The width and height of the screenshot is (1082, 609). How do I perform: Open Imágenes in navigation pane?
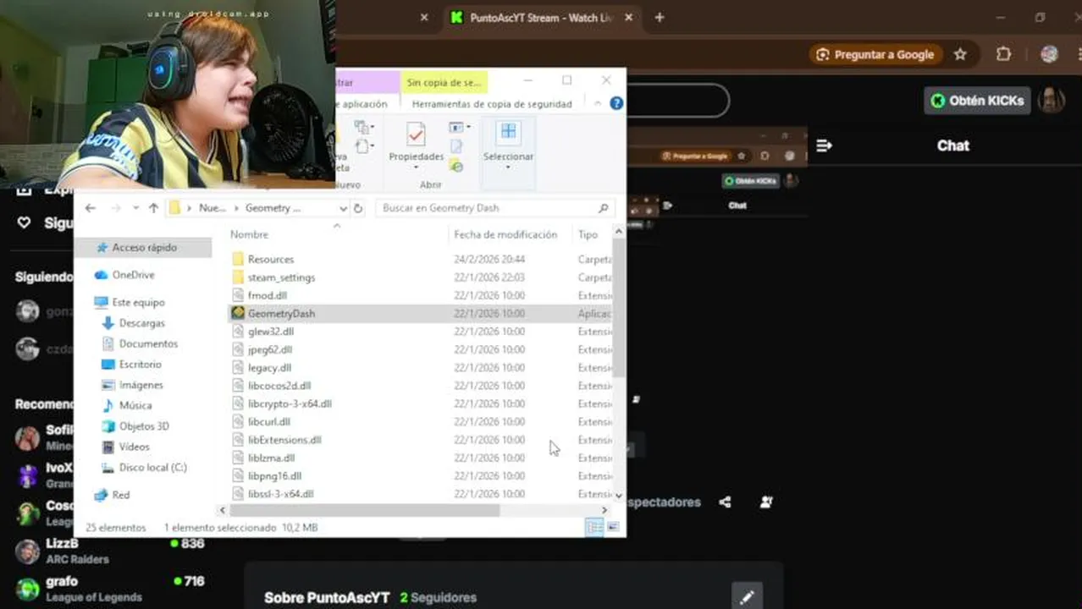point(132,385)
